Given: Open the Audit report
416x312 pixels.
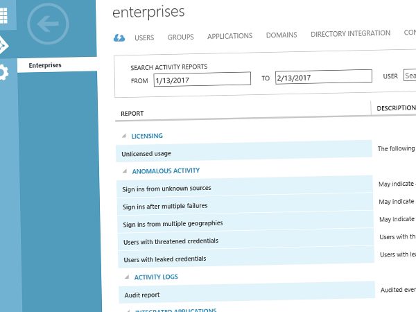Looking at the screenshot, I should (141, 295).
